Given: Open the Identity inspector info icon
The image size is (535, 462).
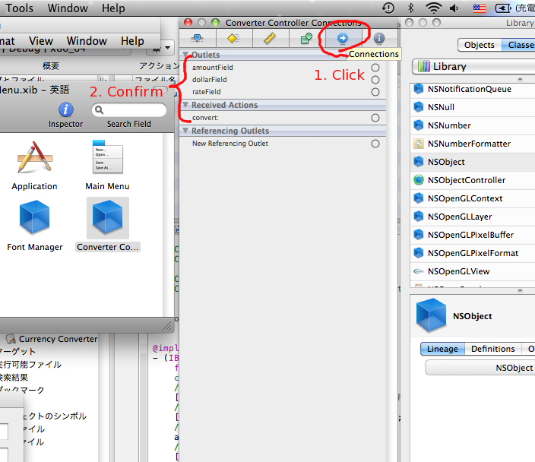Looking at the screenshot, I should 379,38.
